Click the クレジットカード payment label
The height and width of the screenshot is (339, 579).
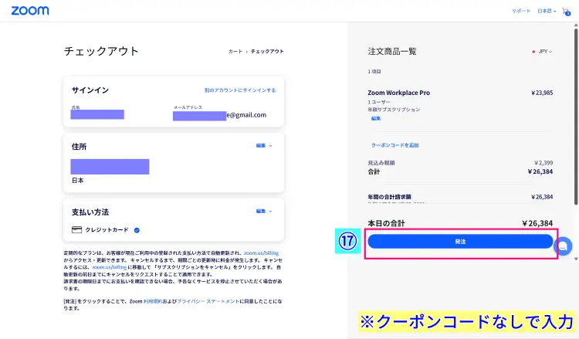107,229
